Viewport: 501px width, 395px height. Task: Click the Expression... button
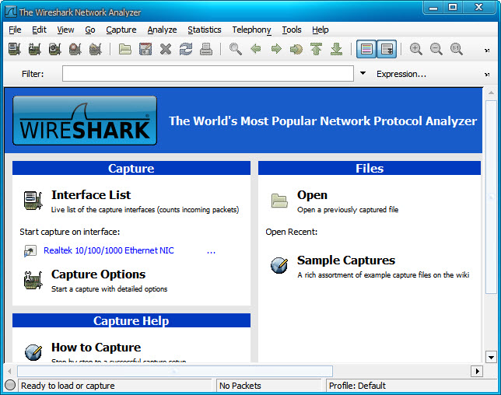click(401, 74)
